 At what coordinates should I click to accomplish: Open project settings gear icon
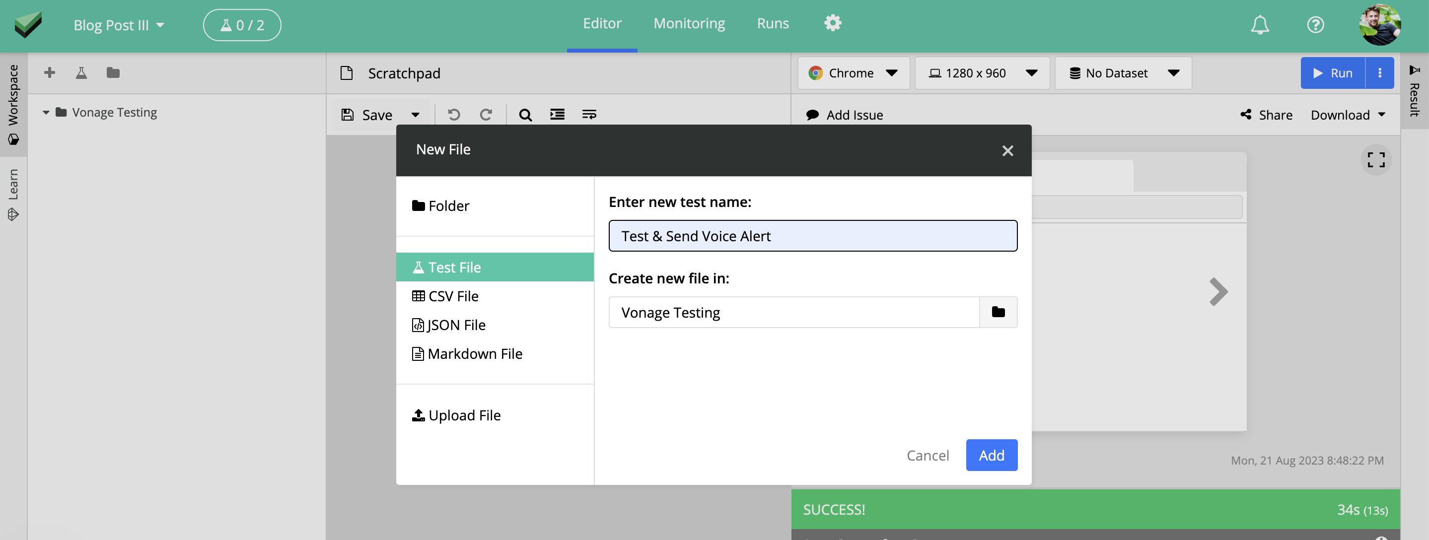click(x=833, y=23)
